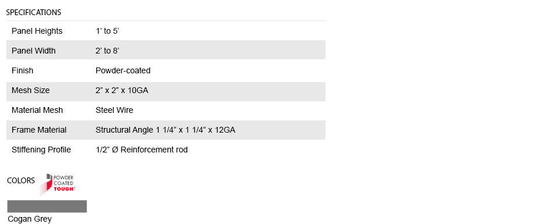Click the SPECIFICATIONS heading
This screenshot has height=224, width=554.
[x=34, y=12]
